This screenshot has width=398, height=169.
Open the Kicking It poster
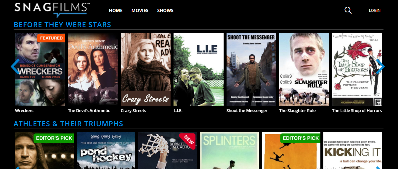353,150
